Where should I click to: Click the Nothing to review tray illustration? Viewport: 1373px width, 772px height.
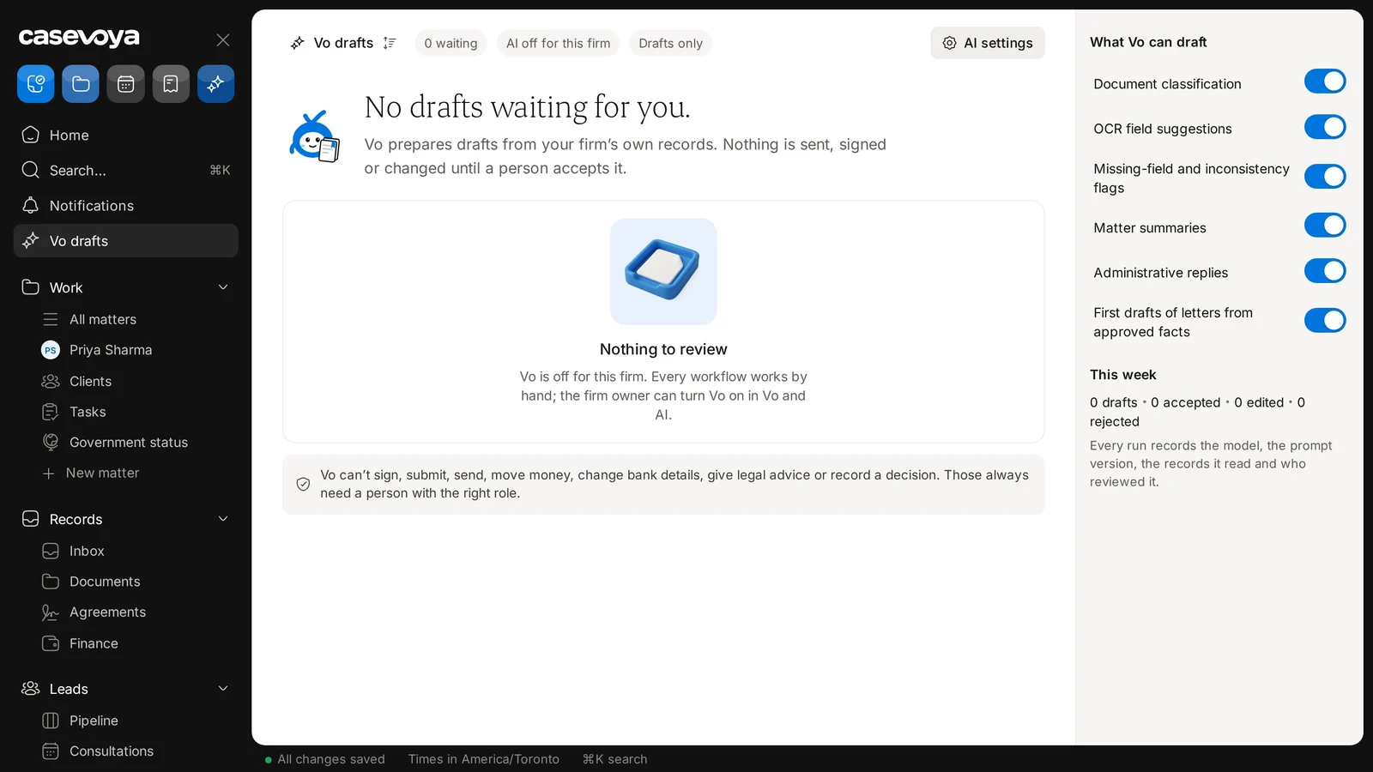click(x=663, y=271)
